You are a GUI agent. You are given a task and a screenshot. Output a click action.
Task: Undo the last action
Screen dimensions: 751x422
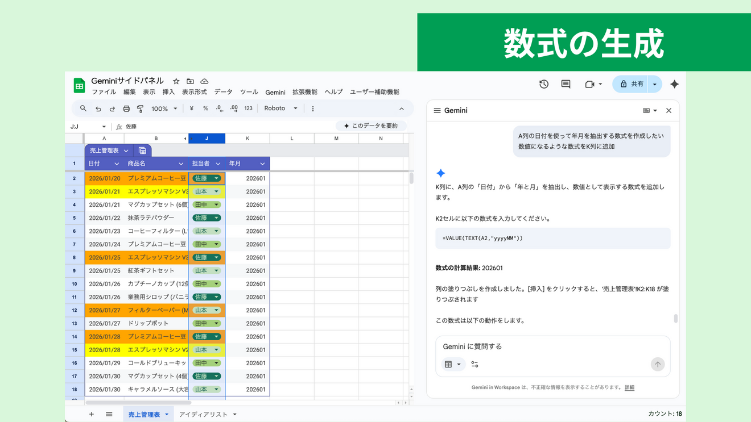point(98,108)
